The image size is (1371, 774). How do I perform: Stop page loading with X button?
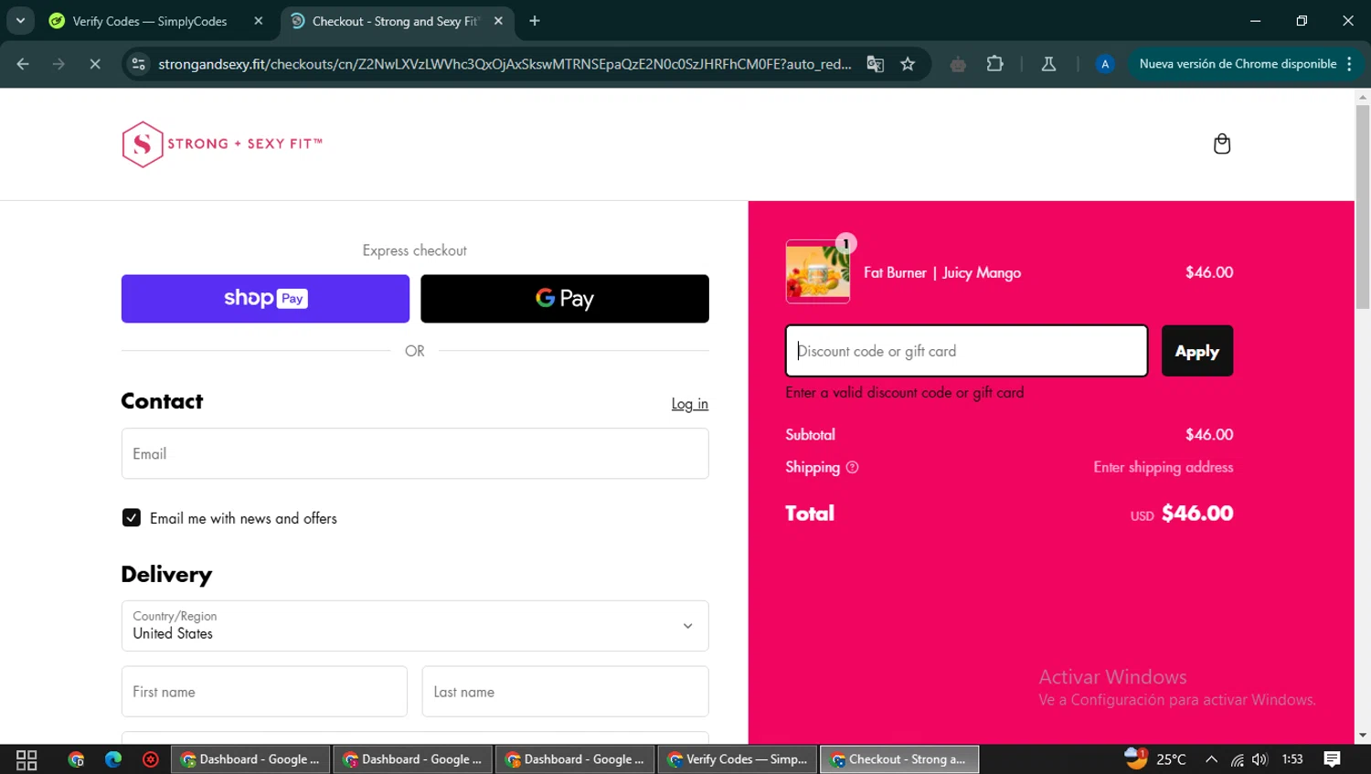point(94,64)
